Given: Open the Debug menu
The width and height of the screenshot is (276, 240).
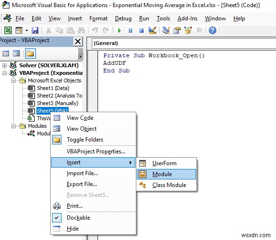Looking at the screenshot, I should [x=123, y=18].
